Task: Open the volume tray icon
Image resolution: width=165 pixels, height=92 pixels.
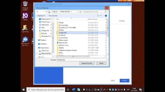Action: point(122,90)
